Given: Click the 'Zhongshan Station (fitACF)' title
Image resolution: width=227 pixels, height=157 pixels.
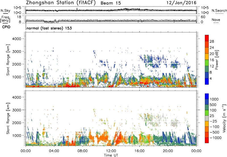Looking at the screenshot, I should pyautogui.click(x=61, y=3).
